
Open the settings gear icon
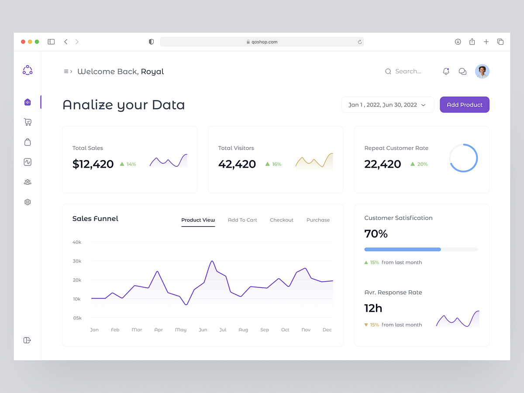point(28,202)
